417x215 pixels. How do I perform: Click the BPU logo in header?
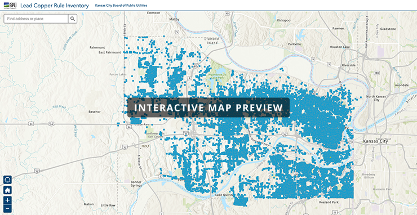click(x=10, y=5)
